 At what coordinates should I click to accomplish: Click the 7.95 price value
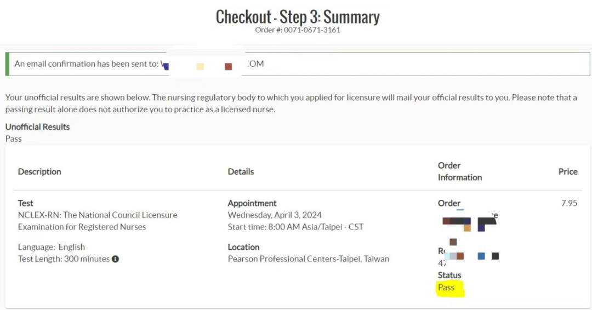pyautogui.click(x=569, y=203)
